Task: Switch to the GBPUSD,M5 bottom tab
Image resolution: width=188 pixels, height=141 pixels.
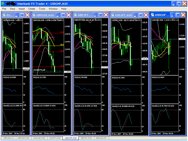Action: (101, 138)
